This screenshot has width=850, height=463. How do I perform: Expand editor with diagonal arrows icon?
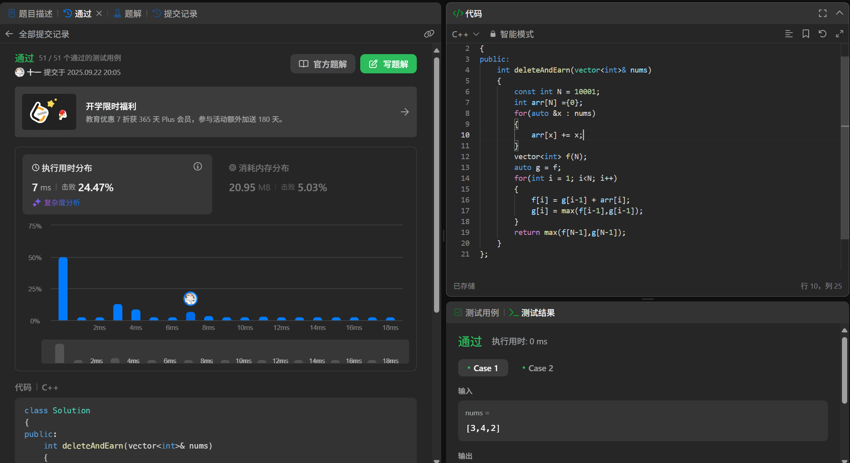839,34
